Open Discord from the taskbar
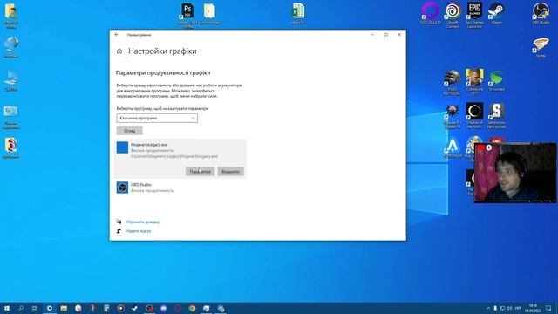 [x=164, y=308]
